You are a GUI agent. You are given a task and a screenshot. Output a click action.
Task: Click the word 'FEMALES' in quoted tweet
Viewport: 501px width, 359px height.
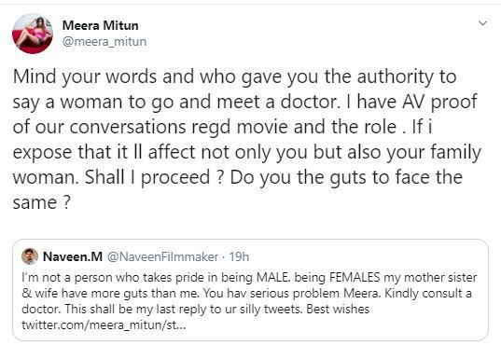point(355,277)
